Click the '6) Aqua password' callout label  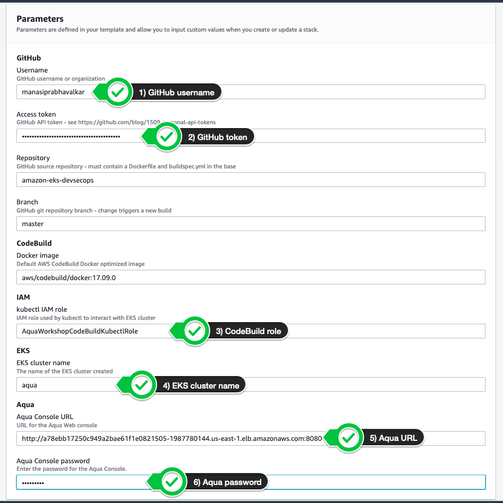coord(227,482)
